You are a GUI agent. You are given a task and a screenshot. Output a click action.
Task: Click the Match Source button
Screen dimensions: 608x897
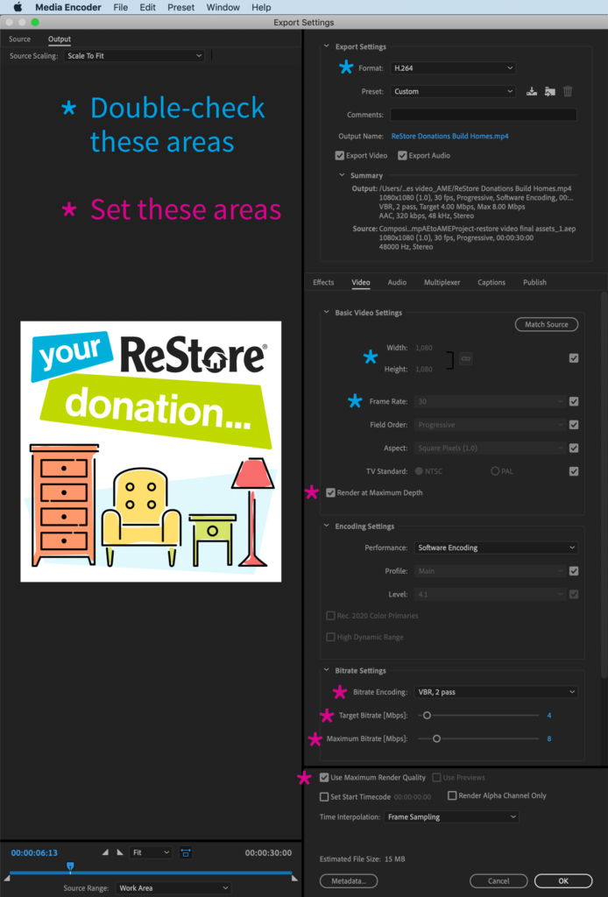(547, 324)
